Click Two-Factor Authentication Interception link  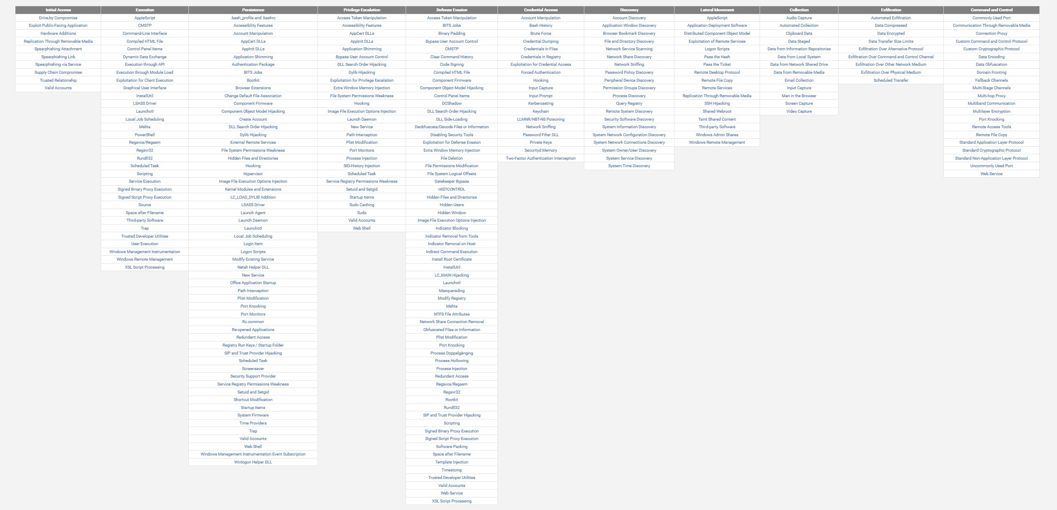(x=541, y=158)
